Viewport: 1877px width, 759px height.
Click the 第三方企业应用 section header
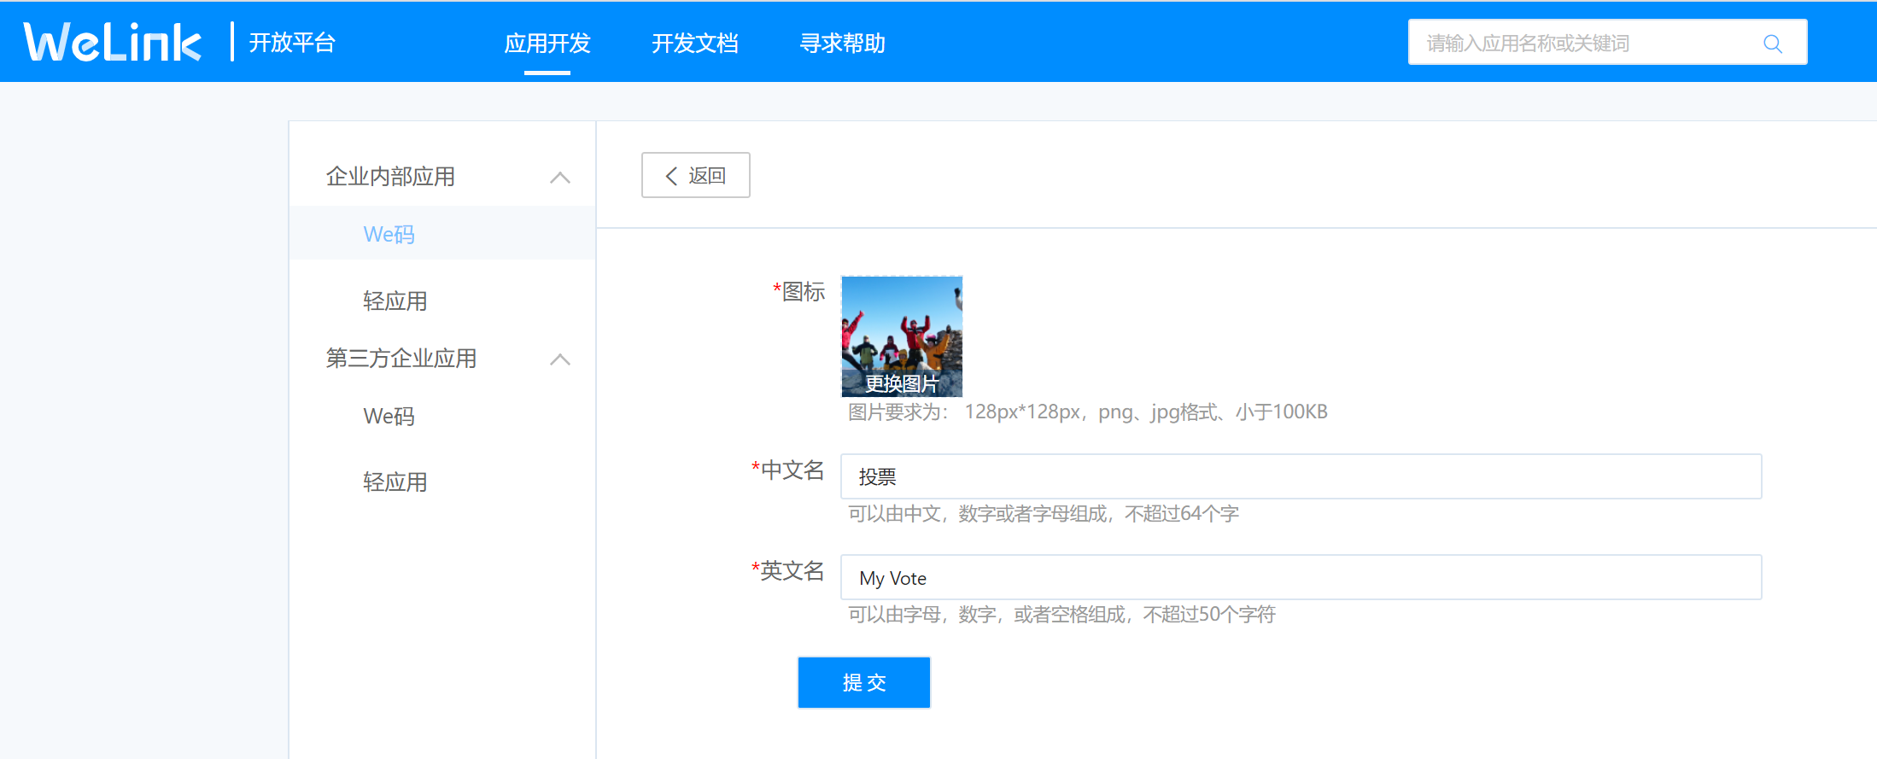click(x=401, y=359)
